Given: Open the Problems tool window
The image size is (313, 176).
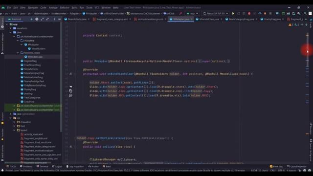Looking at the screenshot, I should pyautogui.click(x=26, y=166).
